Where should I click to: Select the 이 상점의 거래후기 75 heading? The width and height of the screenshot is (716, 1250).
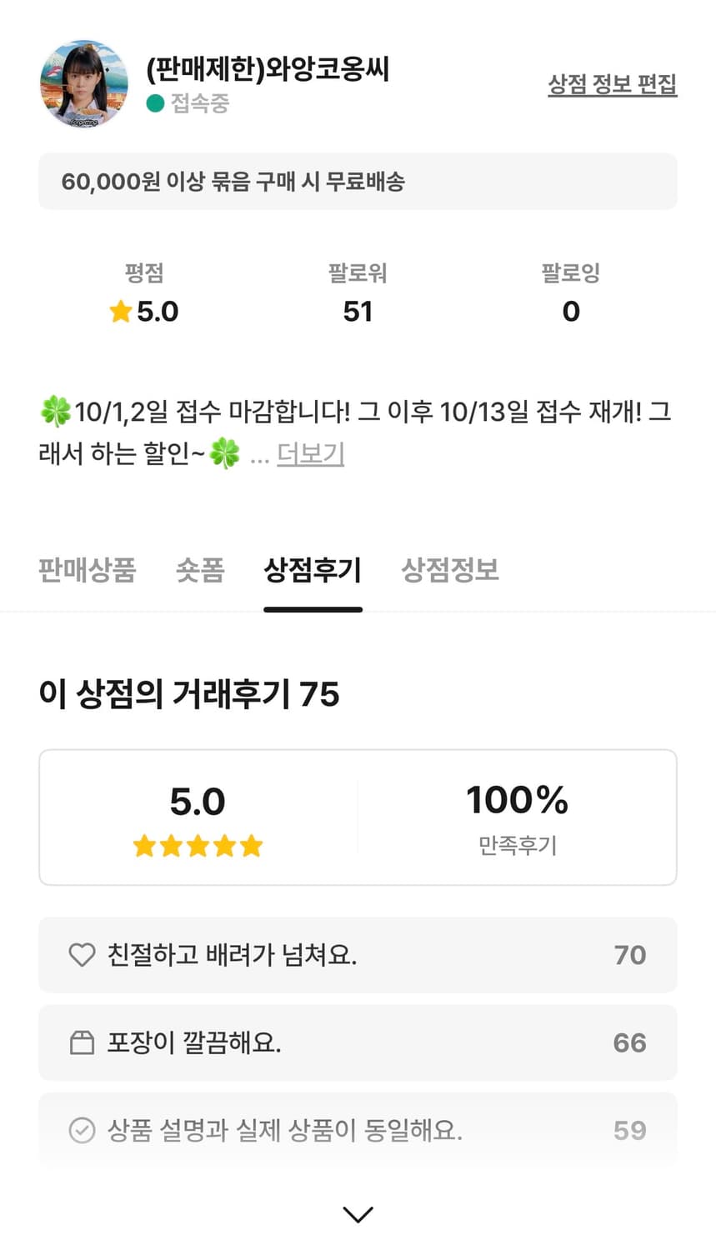click(x=189, y=694)
